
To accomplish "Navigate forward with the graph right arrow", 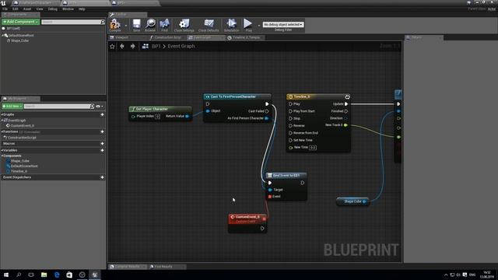I will click(x=133, y=47).
